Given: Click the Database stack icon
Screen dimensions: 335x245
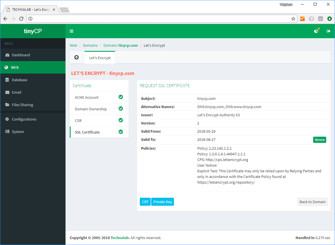Looking at the screenshot, I should [7, 80].
